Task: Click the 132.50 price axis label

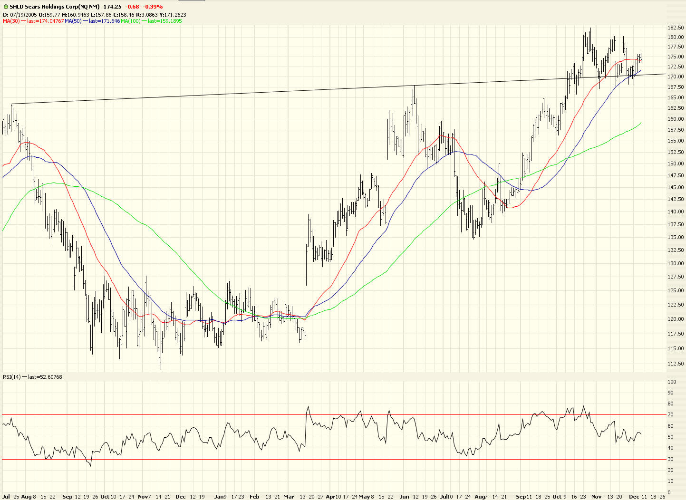Action: pyautogui.click(x=676, y=250)
